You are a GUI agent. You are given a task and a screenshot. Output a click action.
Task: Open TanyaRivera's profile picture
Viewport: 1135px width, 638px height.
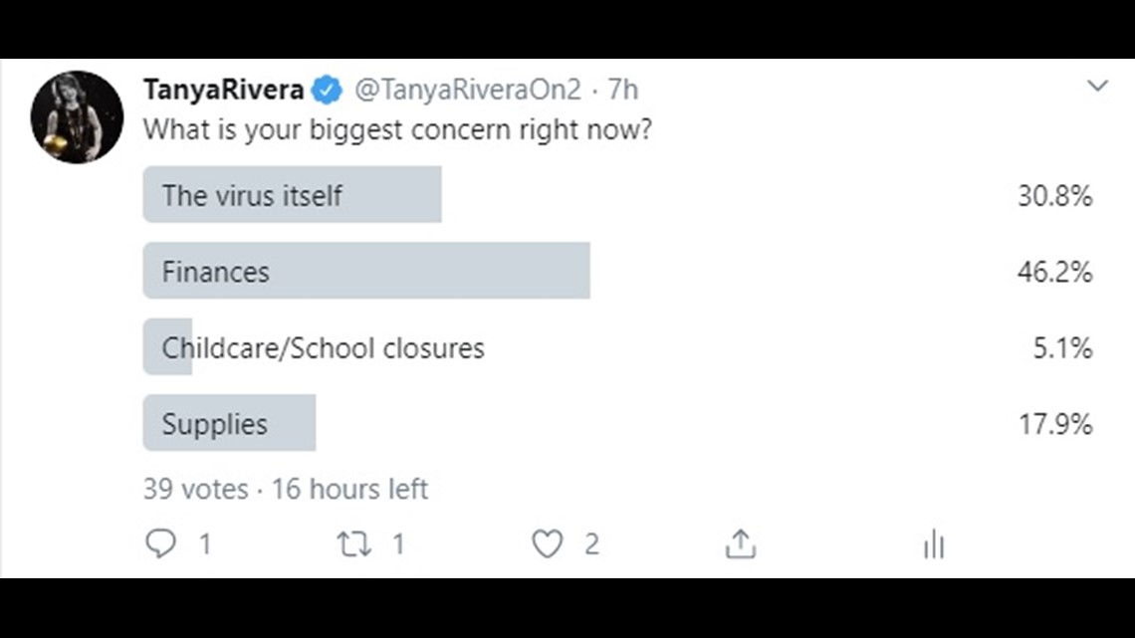(77, 117)
